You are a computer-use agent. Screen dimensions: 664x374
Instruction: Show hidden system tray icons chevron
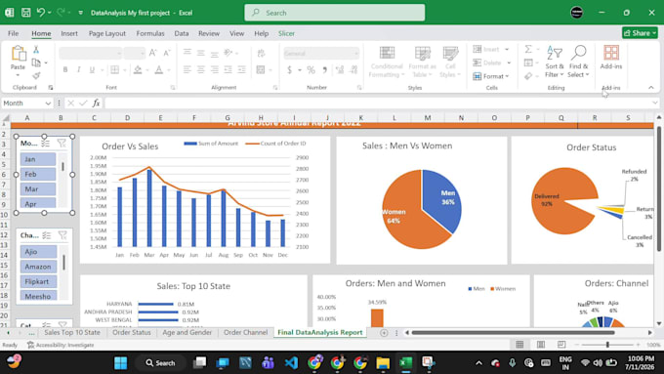[478, 363]
